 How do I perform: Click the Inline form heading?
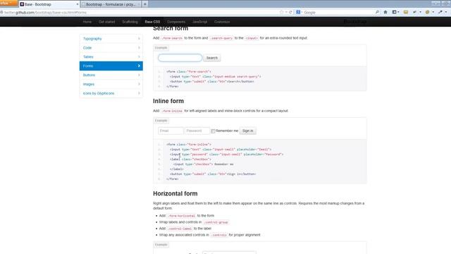[168, 101]
